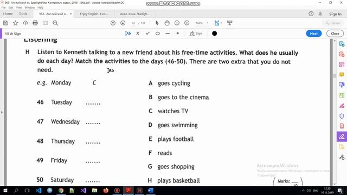Open Word from the taskbar
Screen dimensions: 347x195
tap(151, 190)
